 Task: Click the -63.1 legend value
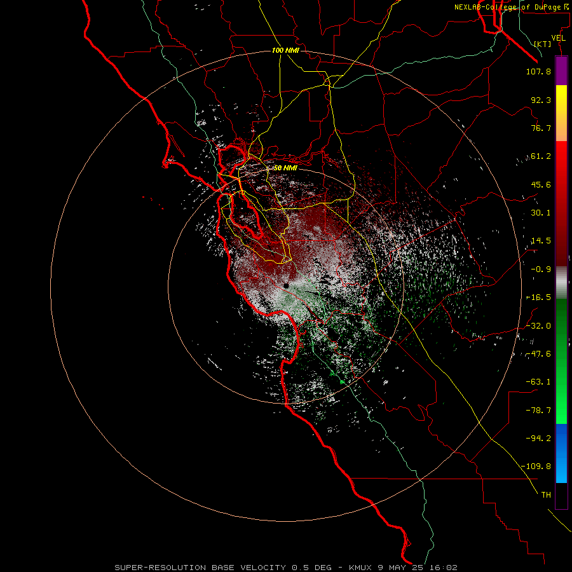click(538, 382)
